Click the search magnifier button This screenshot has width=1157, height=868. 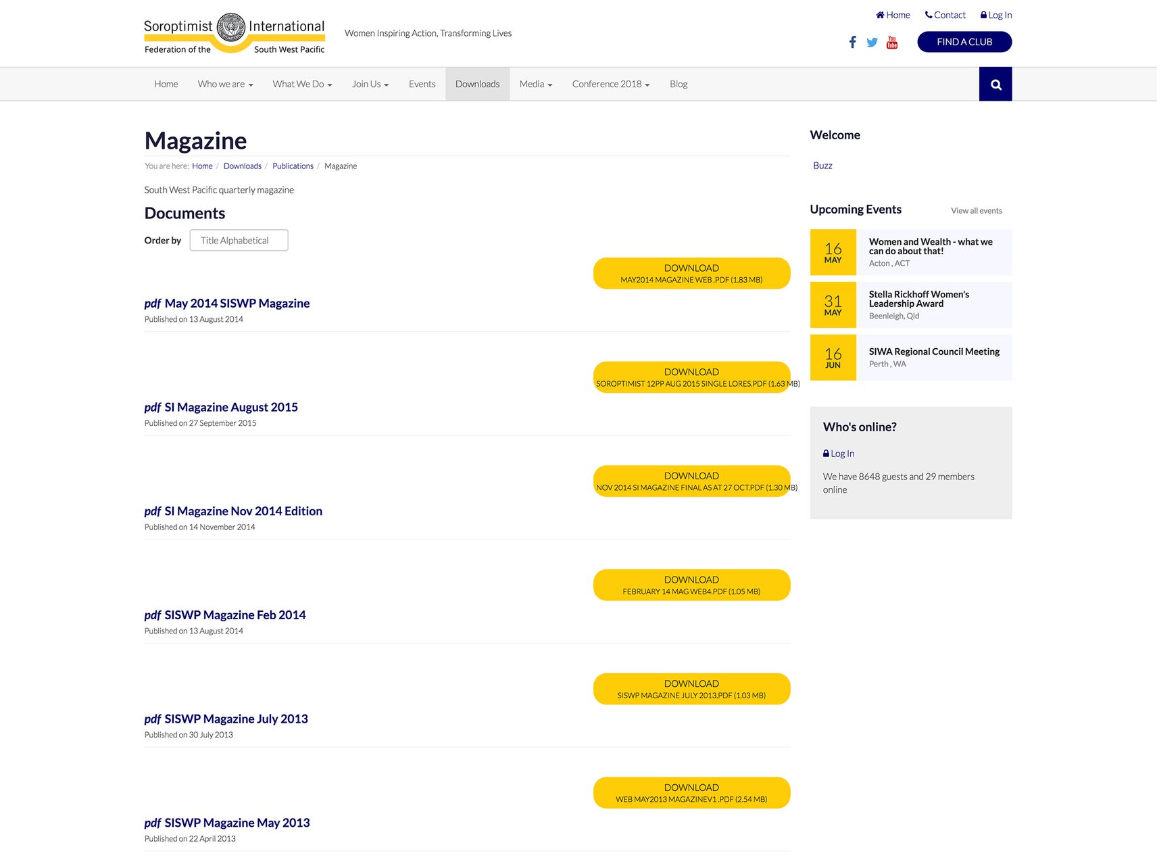tap(995, 85)
